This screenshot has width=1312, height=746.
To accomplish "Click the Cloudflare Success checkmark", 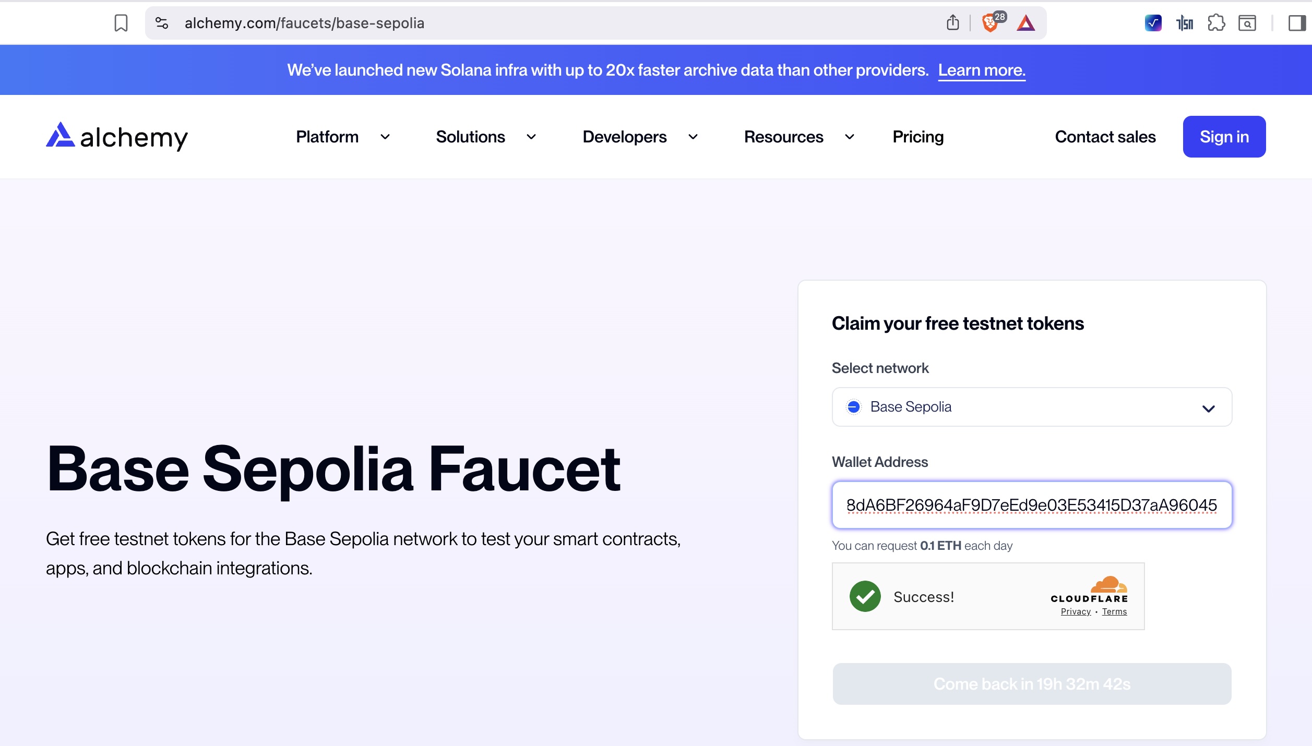I will pyautogui.click(x=865, y=596).
